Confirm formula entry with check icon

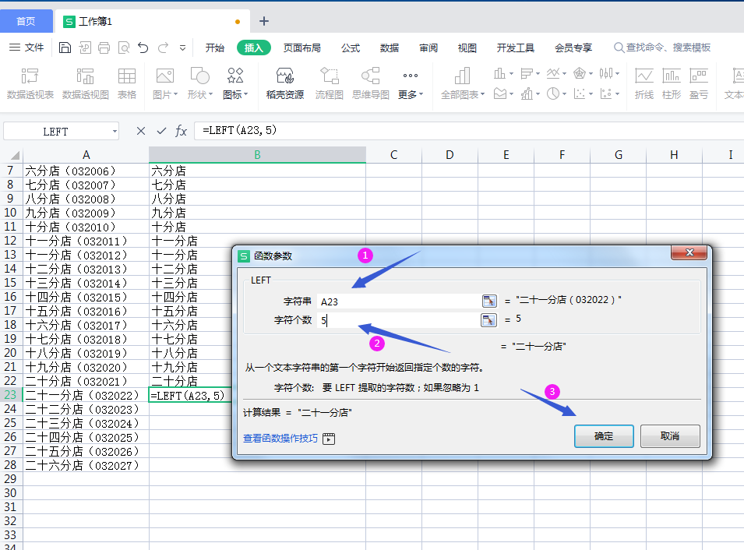tap(161, 131)
